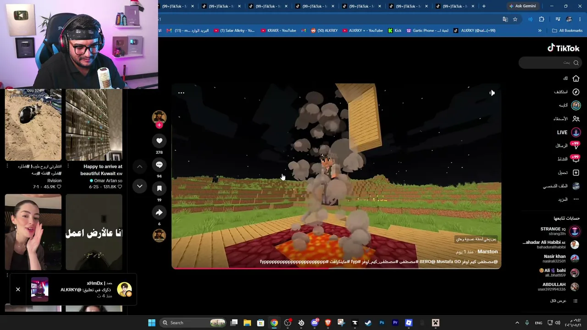Show more bookmarks with the double chevron
The width and height of the screenshot is (587, 330).
[x=540, y=31]
